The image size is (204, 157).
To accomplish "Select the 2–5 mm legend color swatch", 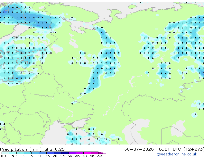I will 28,153.
